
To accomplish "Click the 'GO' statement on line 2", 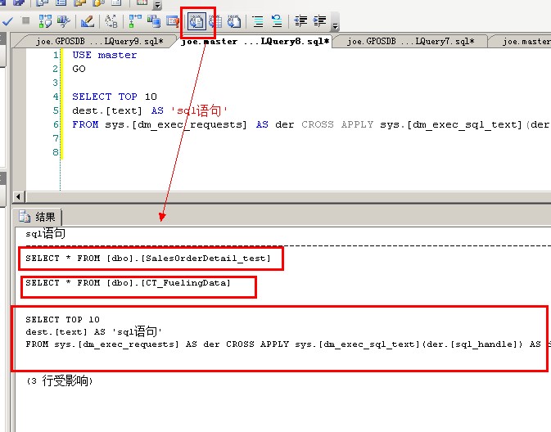I will pyautogui.click(x=79, y=69).
